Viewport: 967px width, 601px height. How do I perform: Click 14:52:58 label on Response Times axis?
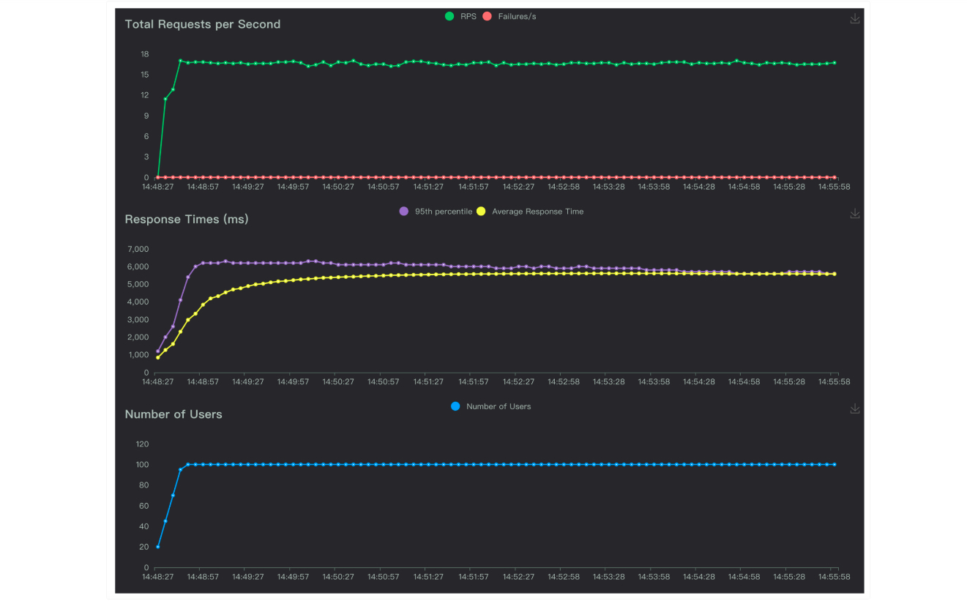(x=564, y=381)
